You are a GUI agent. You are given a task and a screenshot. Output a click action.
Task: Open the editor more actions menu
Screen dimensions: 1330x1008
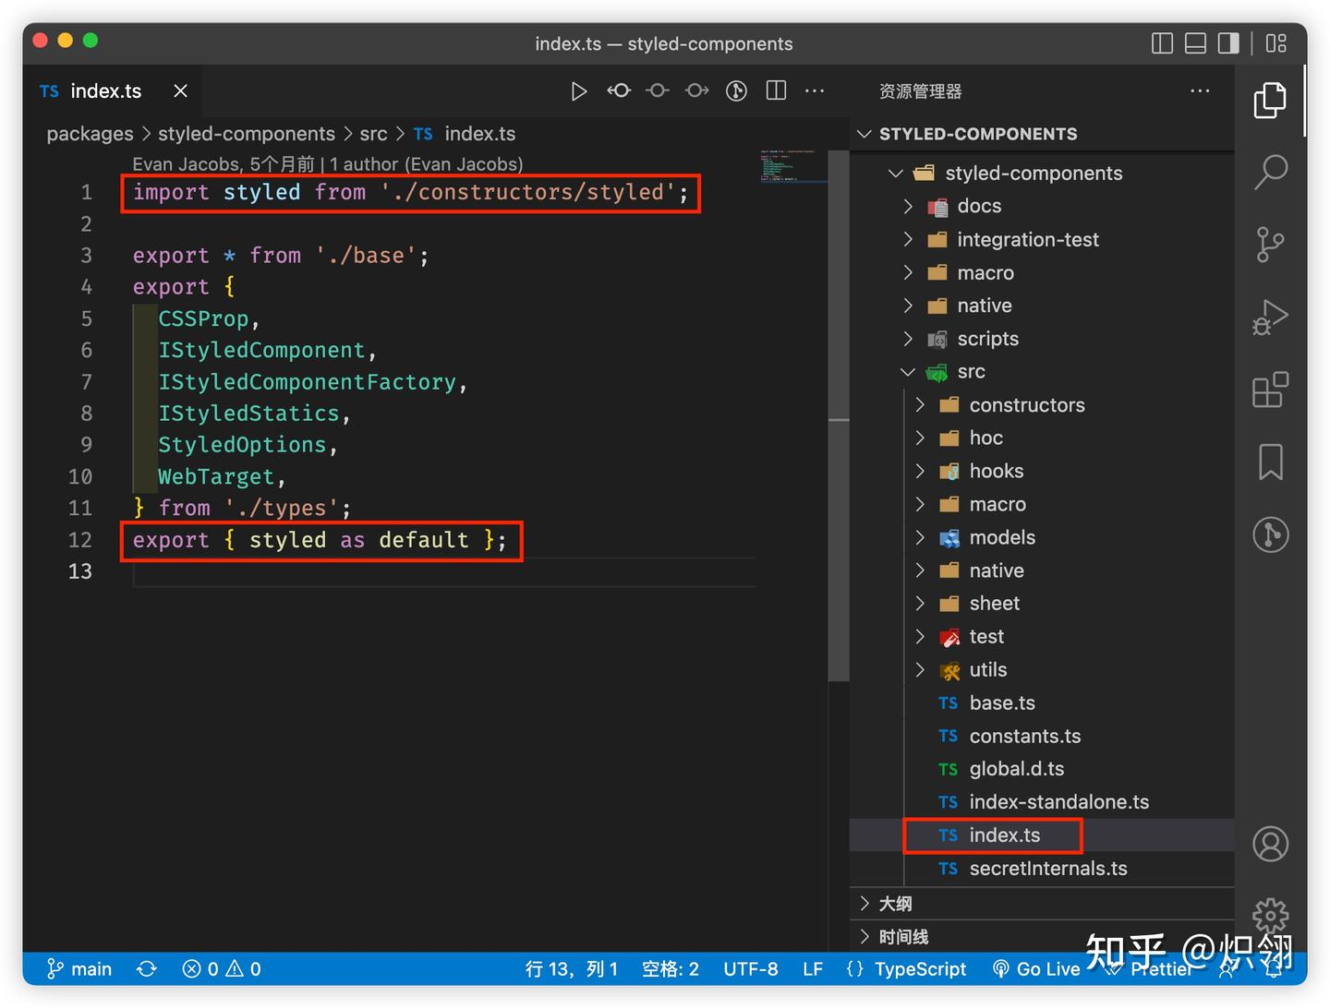[814, 90]
